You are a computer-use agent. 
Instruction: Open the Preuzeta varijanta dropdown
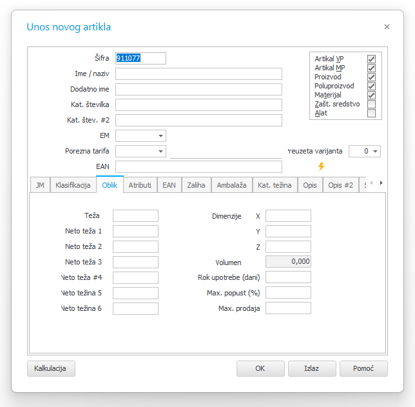[375, 151]
